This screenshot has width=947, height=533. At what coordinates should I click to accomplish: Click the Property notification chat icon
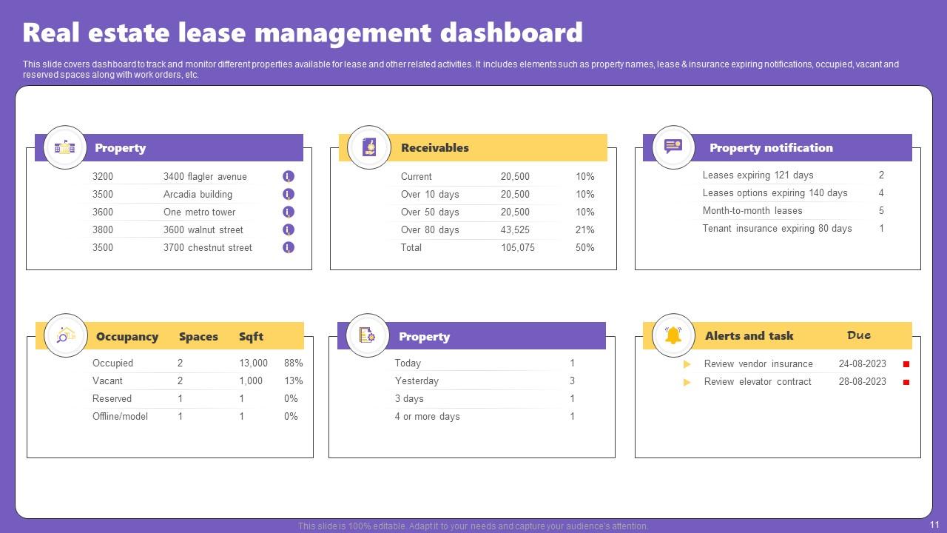[673, 147]
